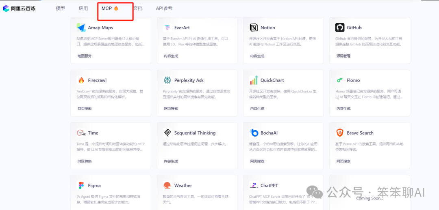The height and width of the screenshot is (210, 439).
Task: Click the Sequential Thinking icon
Action: 167,133
